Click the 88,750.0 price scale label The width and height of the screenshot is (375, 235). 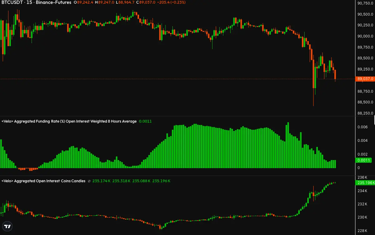click(366, 91)
